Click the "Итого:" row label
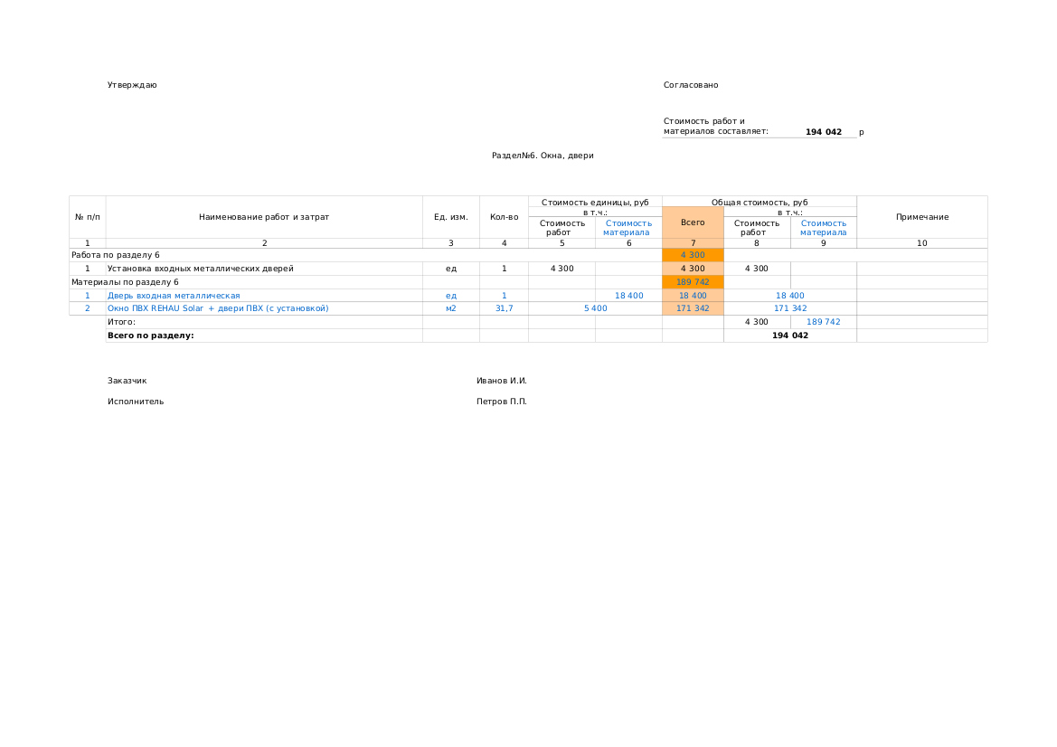Viewport: 1057px width, 747px height. click(x=121, y=322)
